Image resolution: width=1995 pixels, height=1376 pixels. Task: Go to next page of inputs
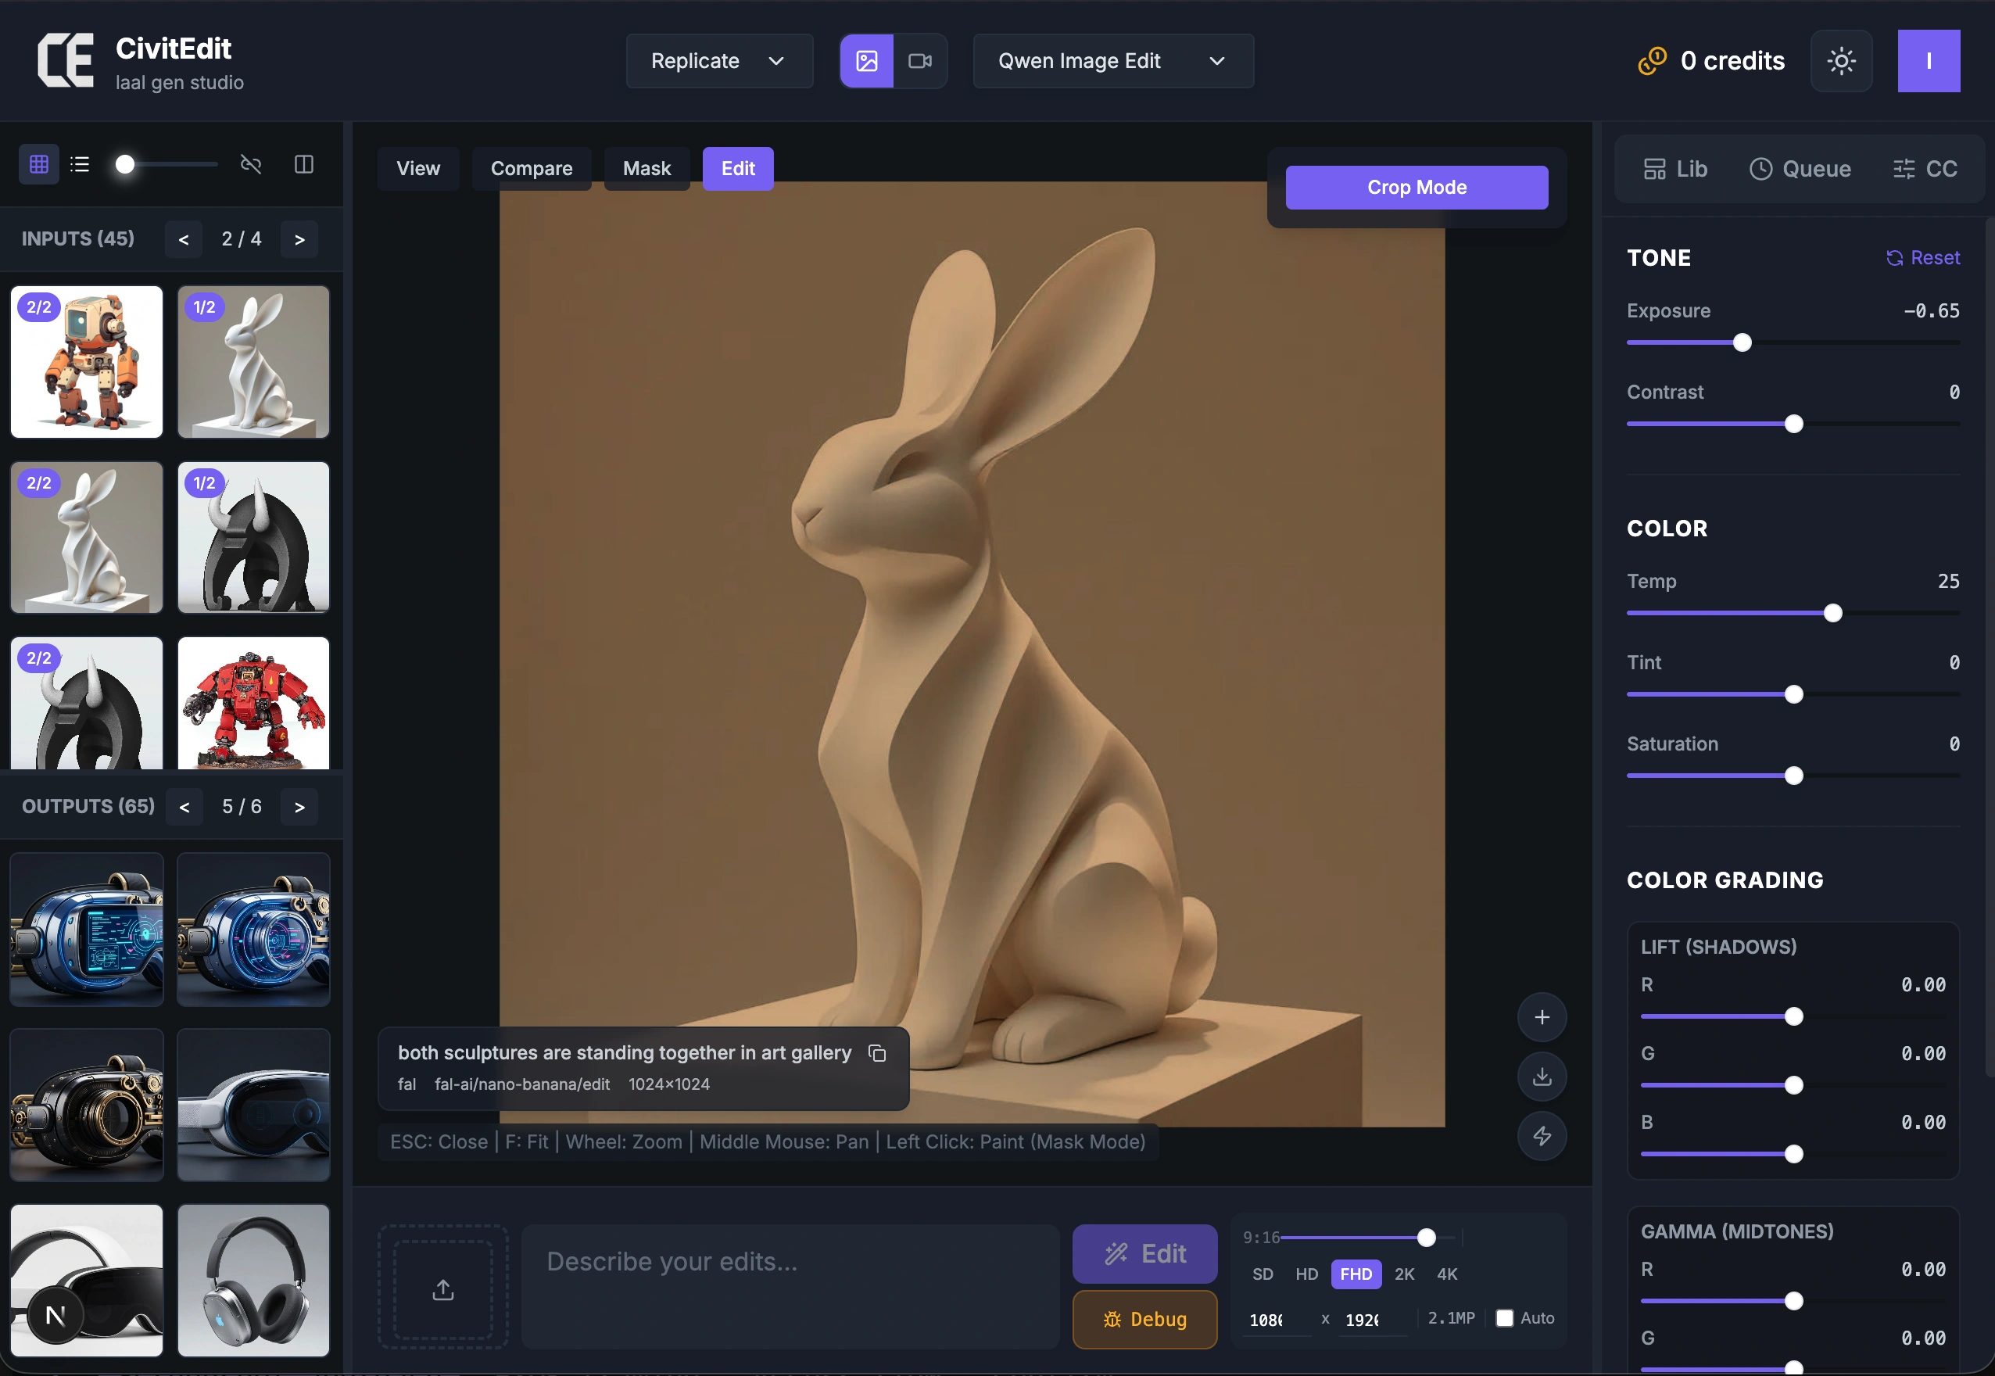tap(299, 240)
